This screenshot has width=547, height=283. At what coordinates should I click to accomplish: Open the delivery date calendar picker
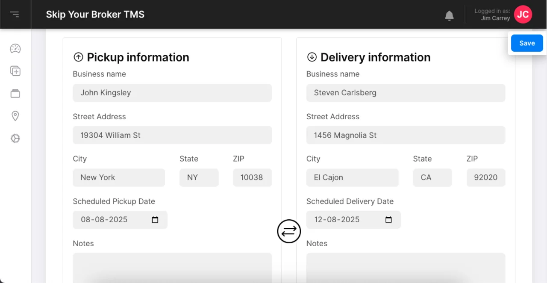(x=388, y=220)
